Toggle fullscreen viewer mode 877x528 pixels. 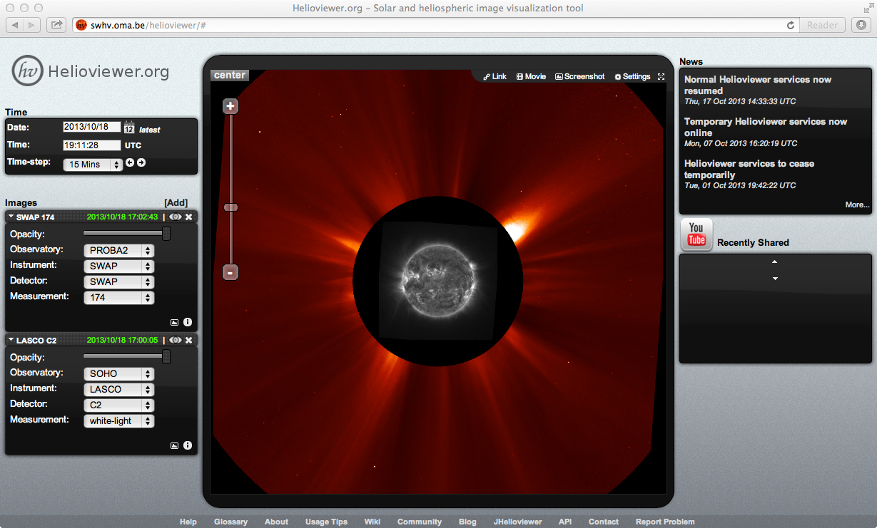pos(661,76)
